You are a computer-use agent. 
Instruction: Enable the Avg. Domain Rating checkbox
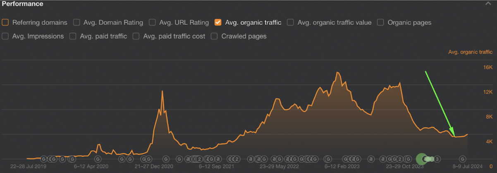[x=76, y=23]
